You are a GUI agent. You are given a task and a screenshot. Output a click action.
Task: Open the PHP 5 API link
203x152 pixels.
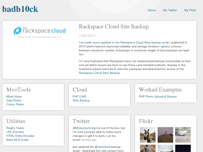tap(79, 96)
